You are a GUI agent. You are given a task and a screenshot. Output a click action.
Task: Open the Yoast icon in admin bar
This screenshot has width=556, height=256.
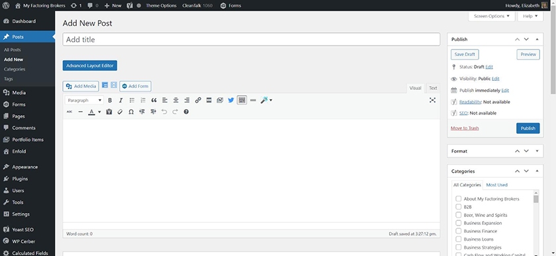130,5
